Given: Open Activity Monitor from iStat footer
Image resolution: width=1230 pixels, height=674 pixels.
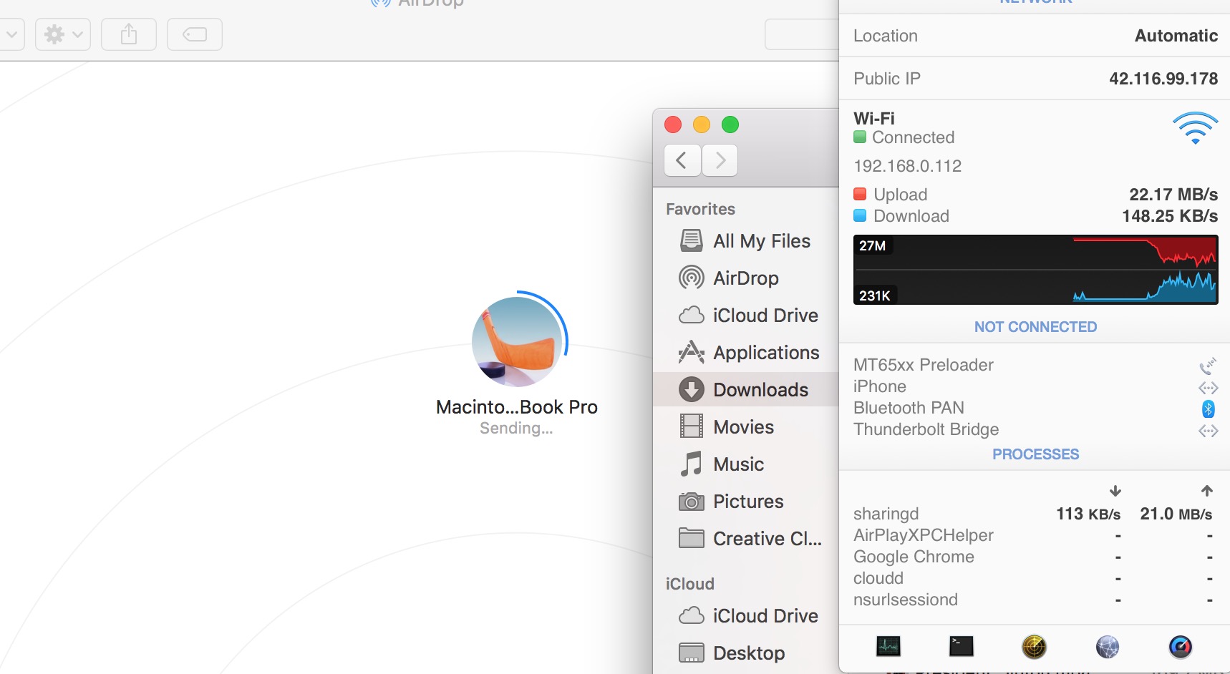Looking at the screenshot, I should coord(888,647).
